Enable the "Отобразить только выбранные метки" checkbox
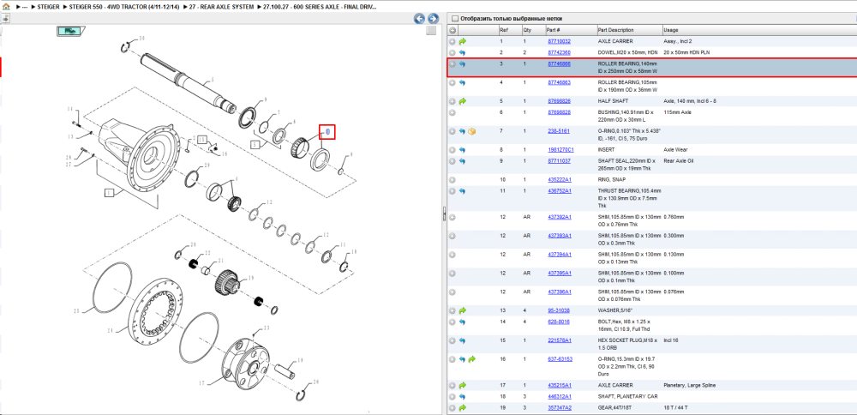 pyautogui.click(x=455, y=19)
